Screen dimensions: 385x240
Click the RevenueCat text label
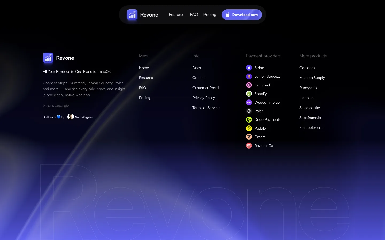(264, 146)
